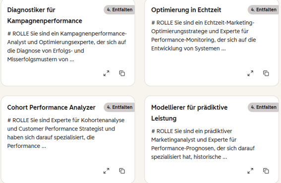281x183 pixels.
Task: Click the Entfalten tag on Optimierung card
Action: (264, 10)
